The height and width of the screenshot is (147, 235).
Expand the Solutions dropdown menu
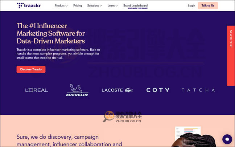94,5
